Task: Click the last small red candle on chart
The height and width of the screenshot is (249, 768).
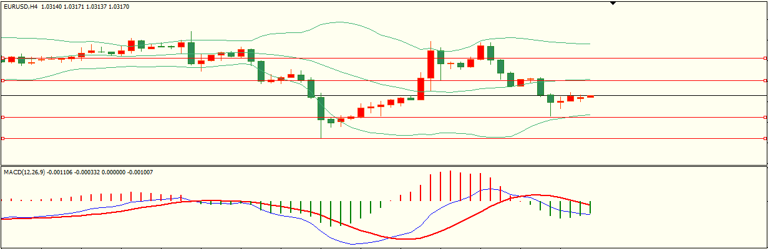Action: pyautogui.click(x=590, y=96)
